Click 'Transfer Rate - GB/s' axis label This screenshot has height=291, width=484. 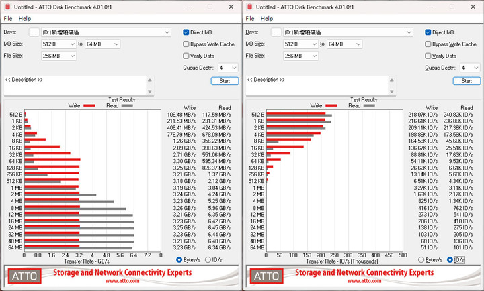click(x=87, y=261)
